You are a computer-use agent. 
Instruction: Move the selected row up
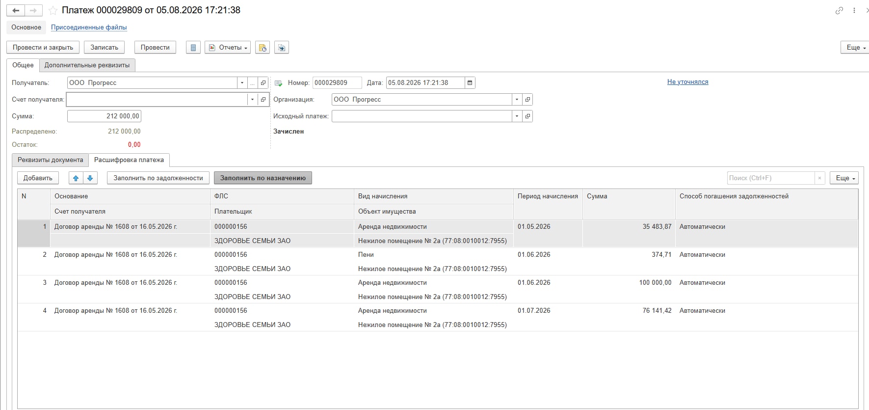[76, 178]
